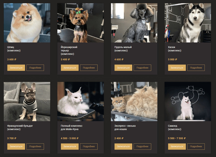
Task: Select the Yorkshire terrier photo
Action: tap(80, 23)
